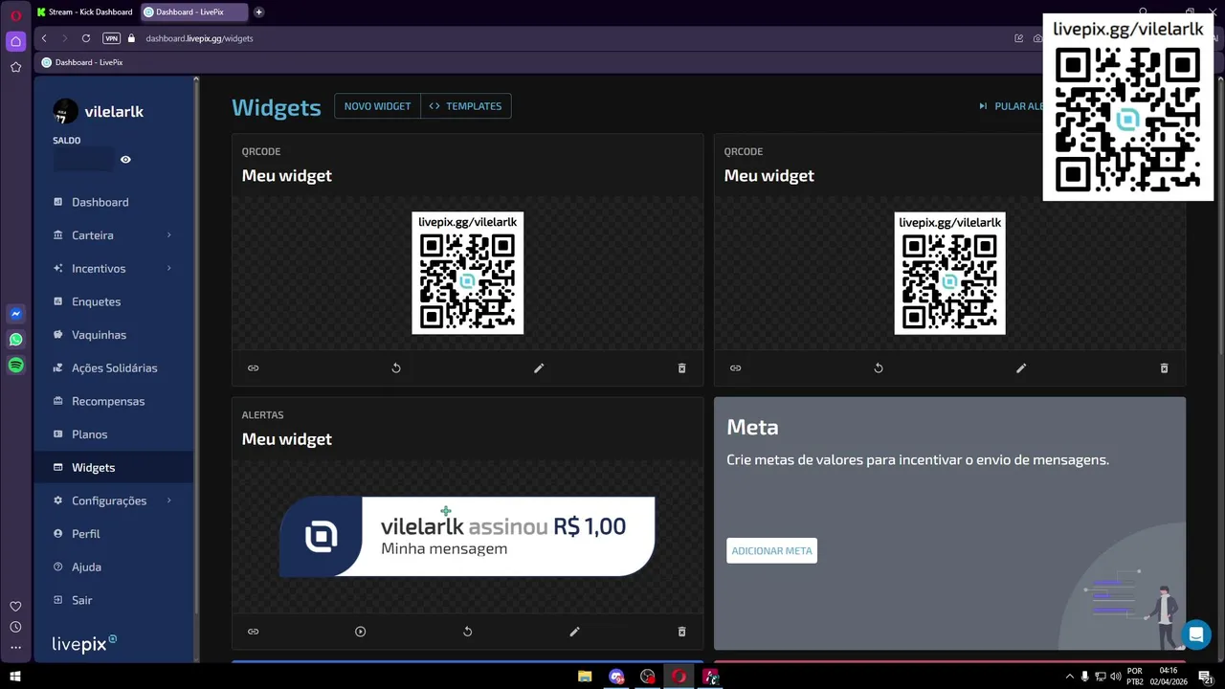Image resolution: width=1225 pixels, height=689 pixels.
Task: Click the address bar URL
Action: 199,38
